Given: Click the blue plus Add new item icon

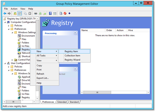Looking at the screenshot, I should (x=69, y=13).
